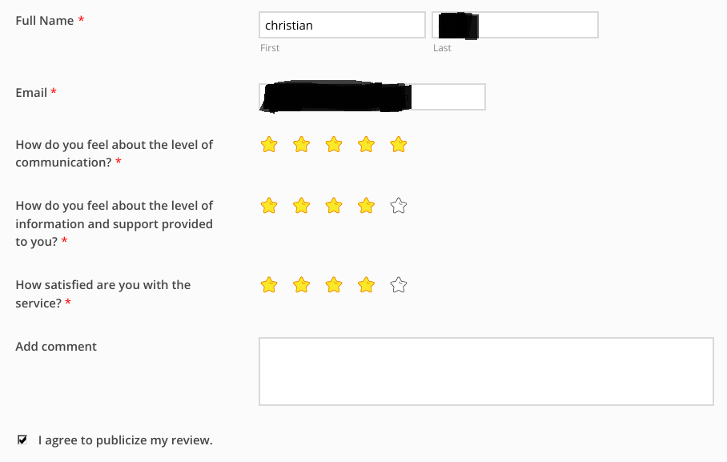
Task: Choose four stars for service satisfaction
Action: [366, 285]
